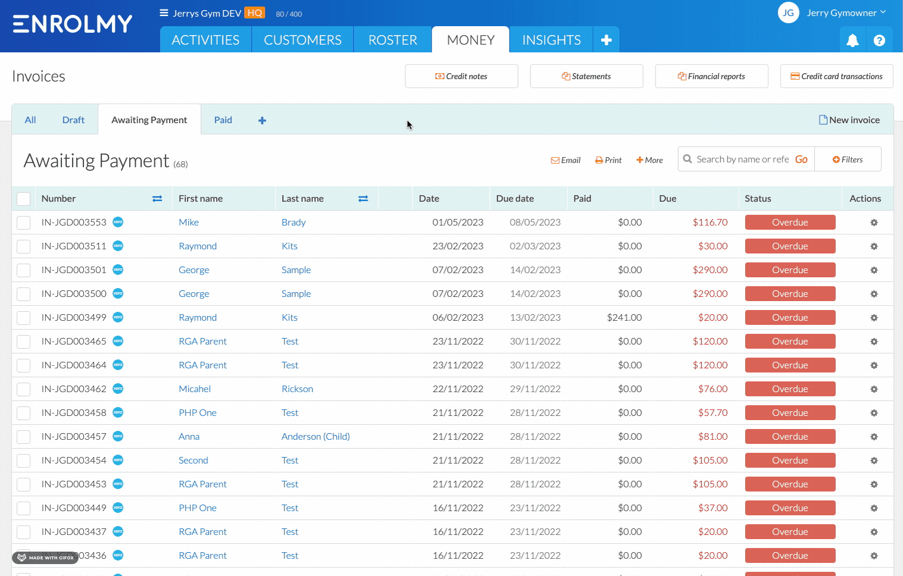Select checkbox for invoice IN-JGD003511

tap(24, 246)
